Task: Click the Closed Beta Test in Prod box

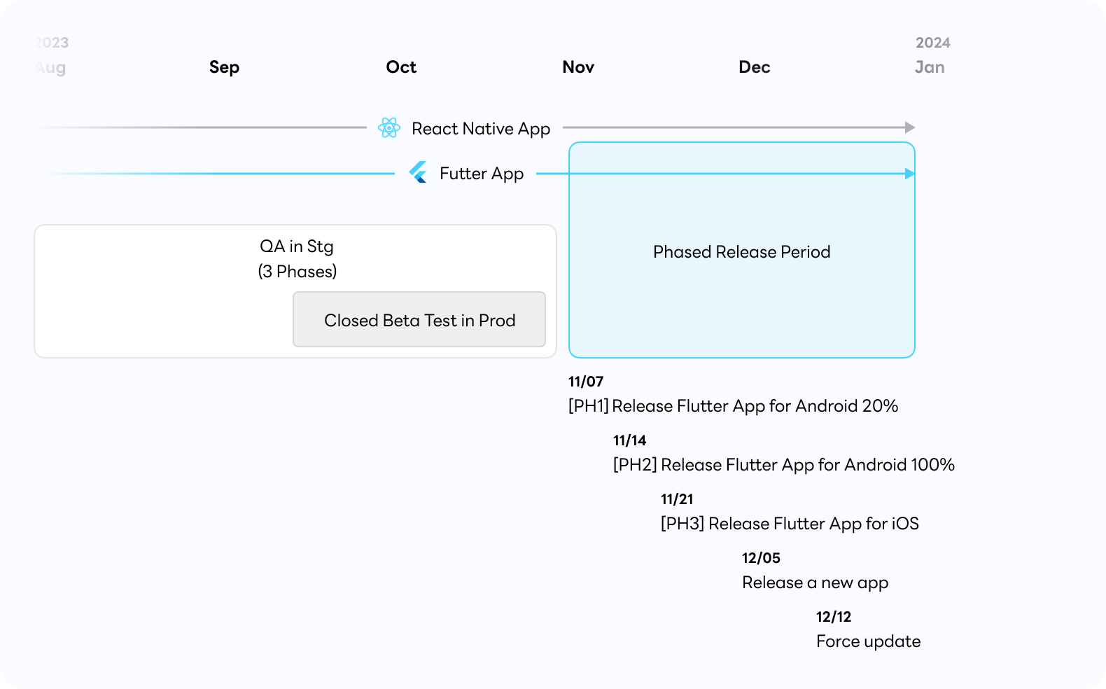Action: pyautogui.click(x=419, y=319)
